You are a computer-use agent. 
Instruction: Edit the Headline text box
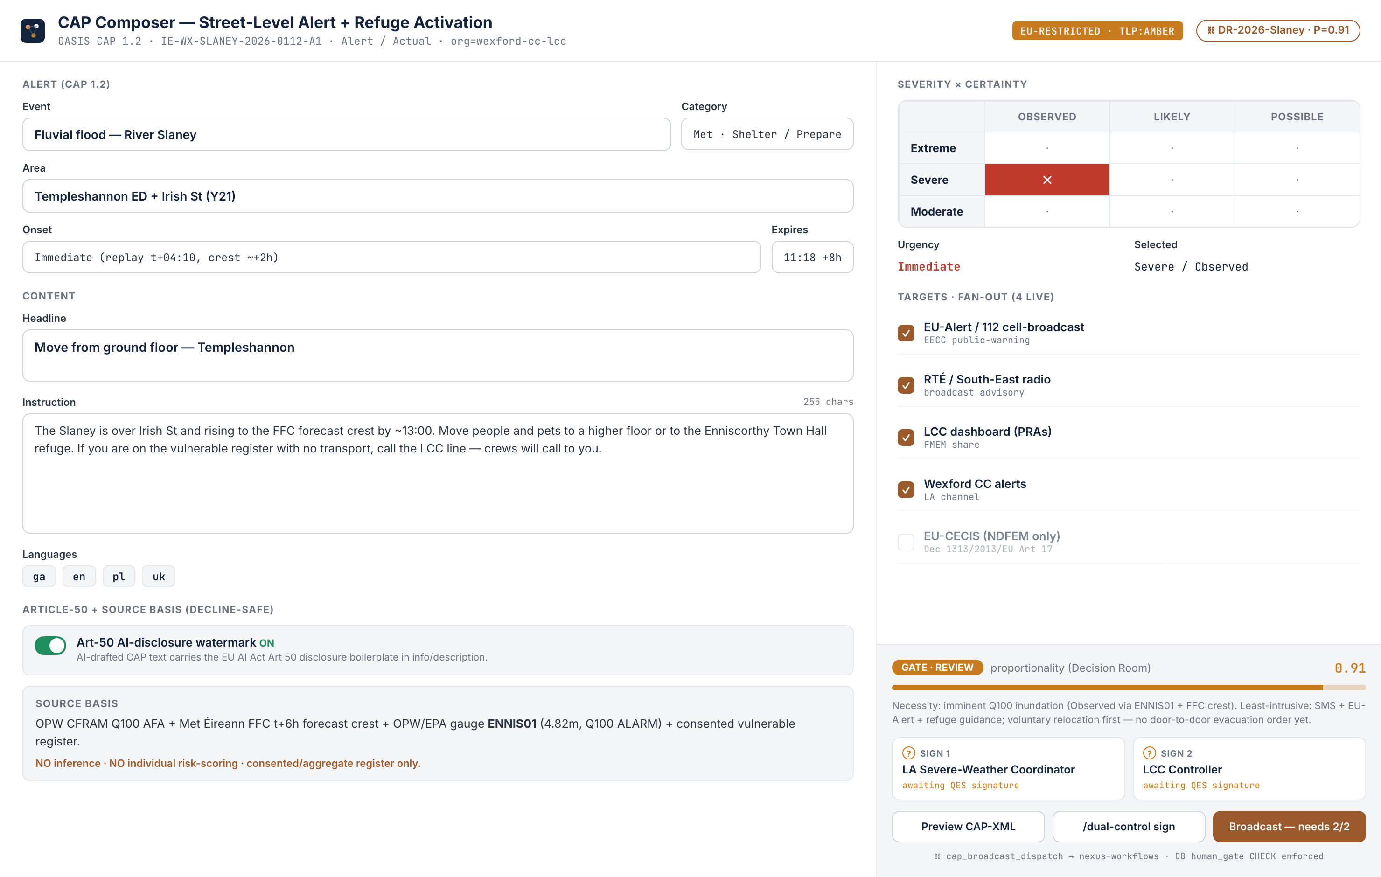click(x=438, y=355)
